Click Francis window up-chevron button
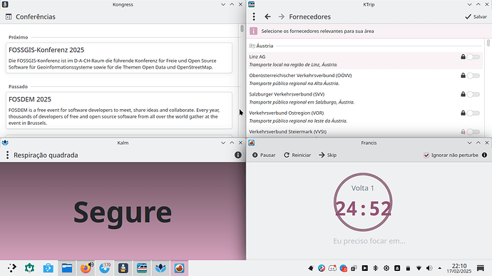 [x=478, y=143]
